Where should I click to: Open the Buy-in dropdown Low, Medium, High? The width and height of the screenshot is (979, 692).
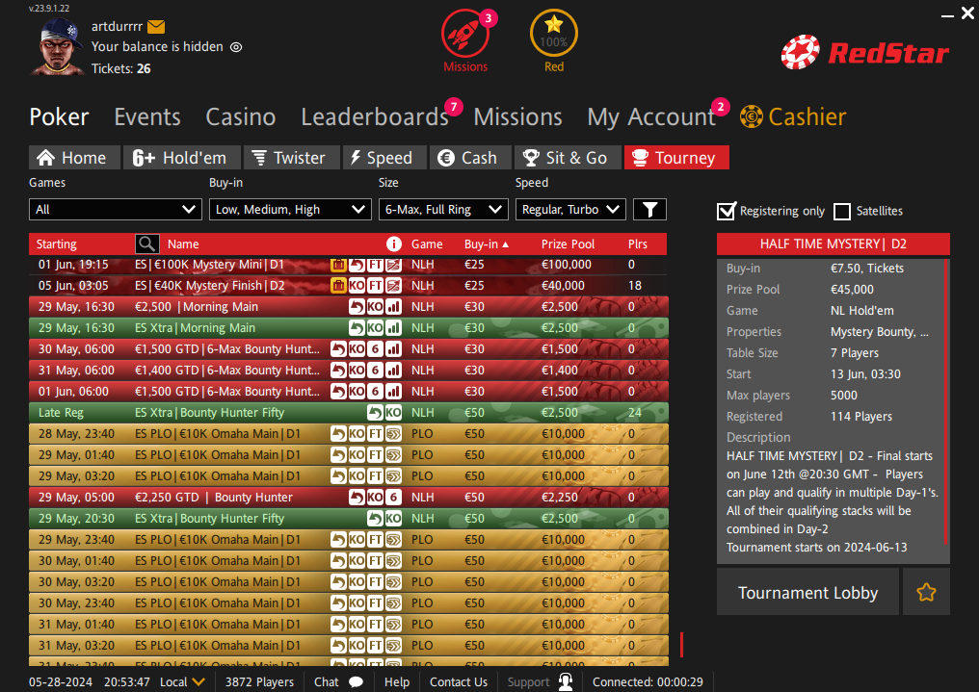click(x=290, y=210)
